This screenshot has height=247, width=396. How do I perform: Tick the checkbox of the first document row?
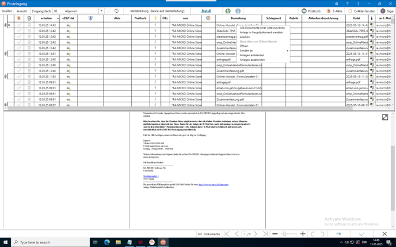point(20,25)
